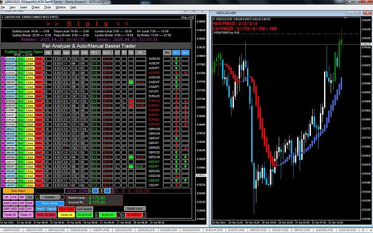Screen dimensions: 373x233
Task: Select the NZD currency filter button
Action: tap(14, 209)
